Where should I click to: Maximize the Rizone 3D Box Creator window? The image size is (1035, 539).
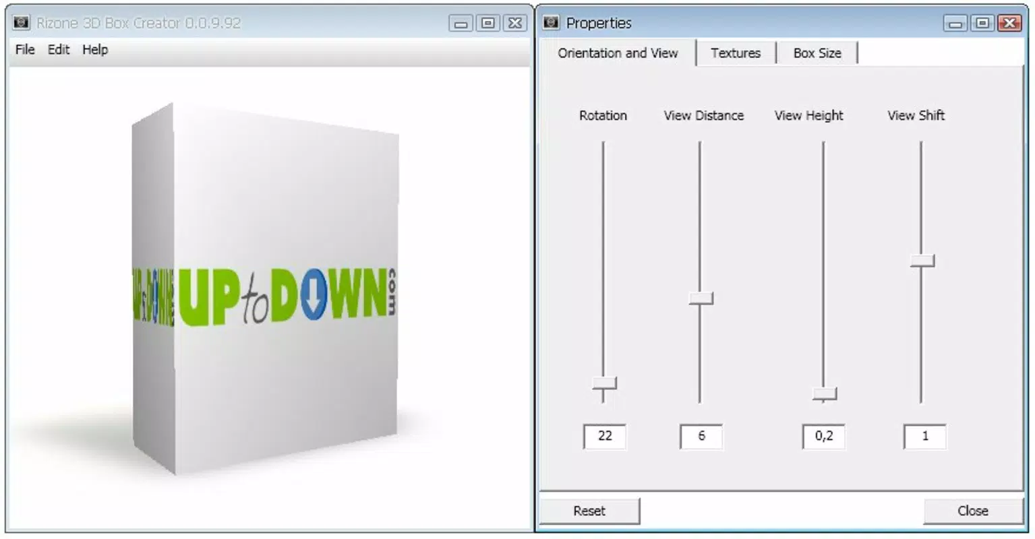(x=487, y=24)
